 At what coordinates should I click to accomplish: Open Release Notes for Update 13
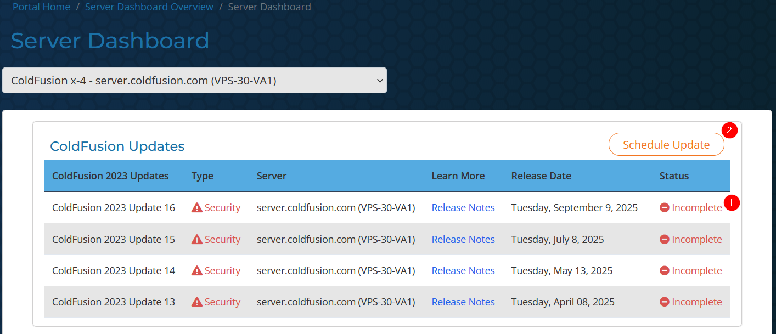pos(463,302)
